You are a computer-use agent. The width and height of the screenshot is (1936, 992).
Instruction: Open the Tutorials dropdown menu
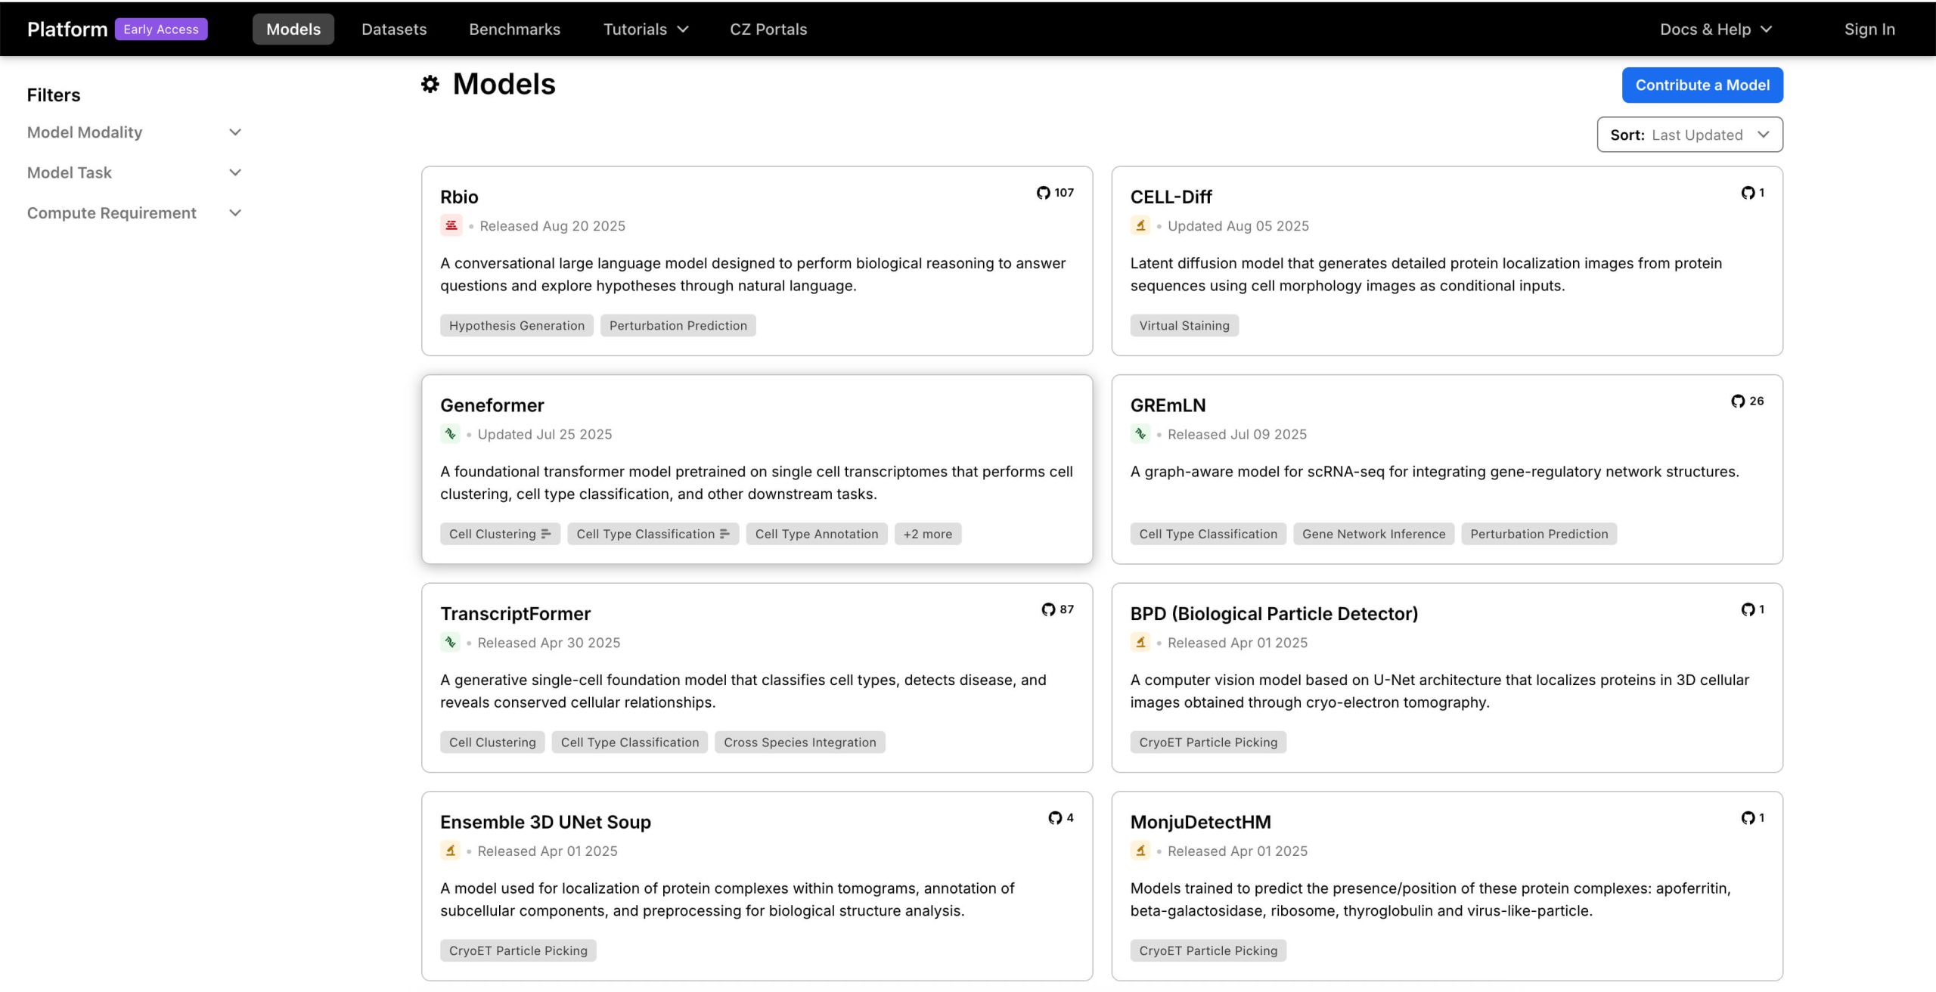pos(645,29)
